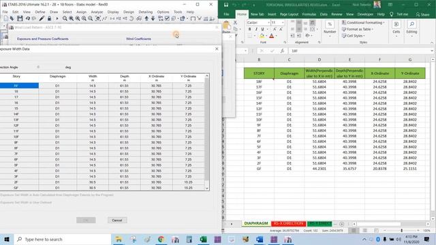
Task: Click the Cut scissors icon in Excel
Action: [235, 22]
